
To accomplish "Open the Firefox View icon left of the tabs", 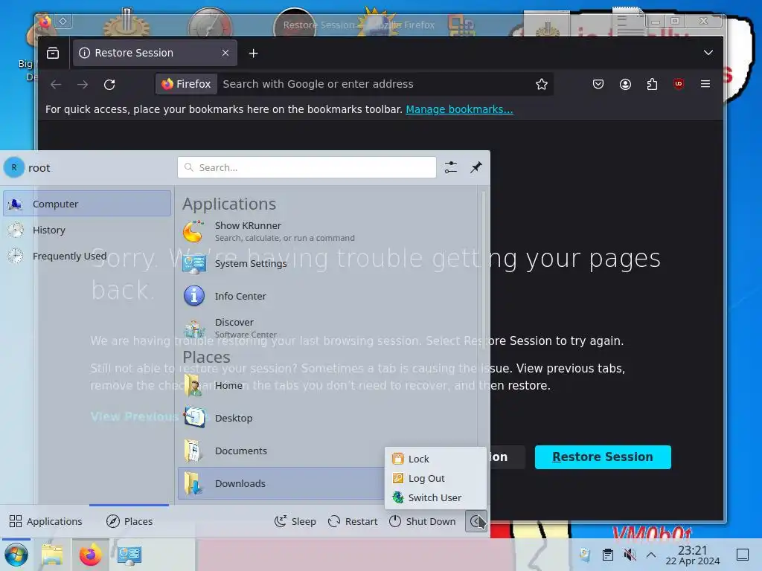I will [x=53, y=53].
